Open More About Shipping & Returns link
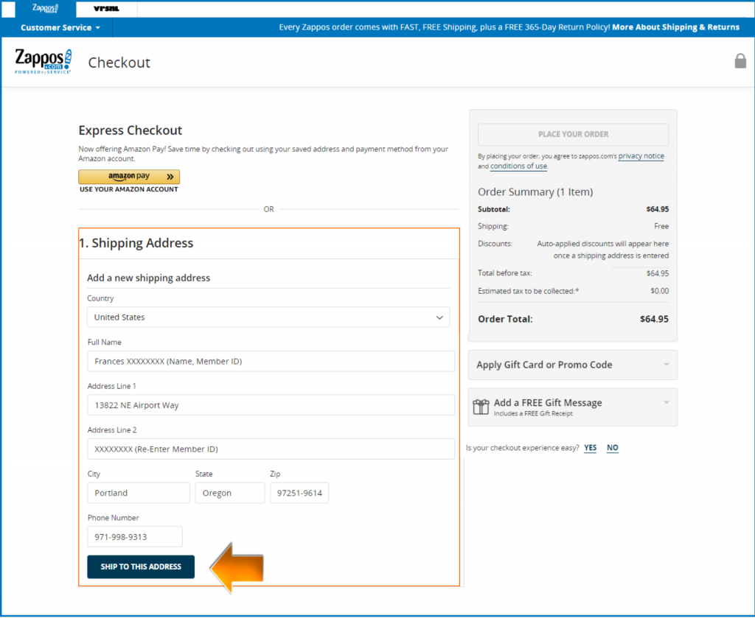 pos(675,27)
